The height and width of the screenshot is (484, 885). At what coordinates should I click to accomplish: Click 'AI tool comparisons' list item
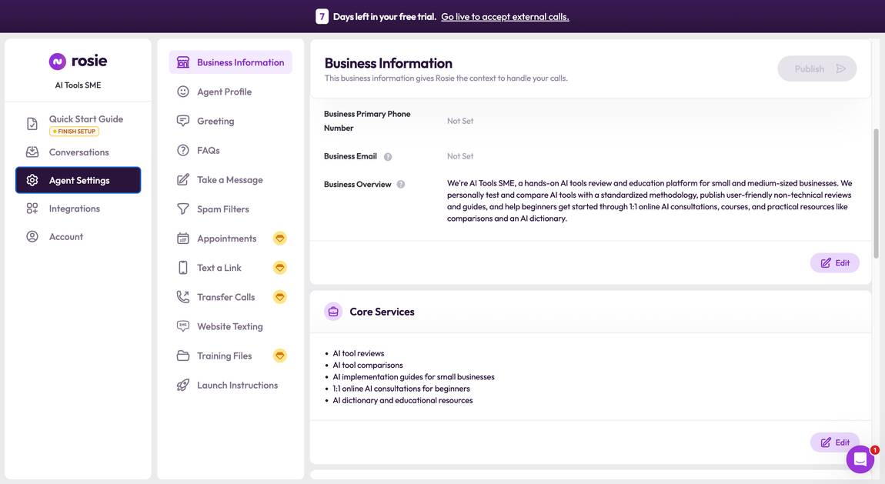point(367,365)
